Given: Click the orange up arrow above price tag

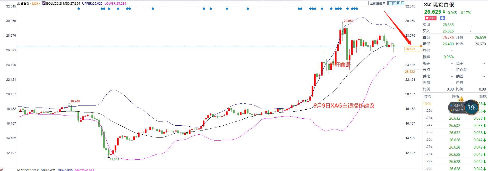Looking at the screenshot, I should pos(421,46).
